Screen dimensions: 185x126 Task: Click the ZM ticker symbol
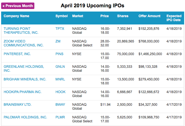(58, 41)
